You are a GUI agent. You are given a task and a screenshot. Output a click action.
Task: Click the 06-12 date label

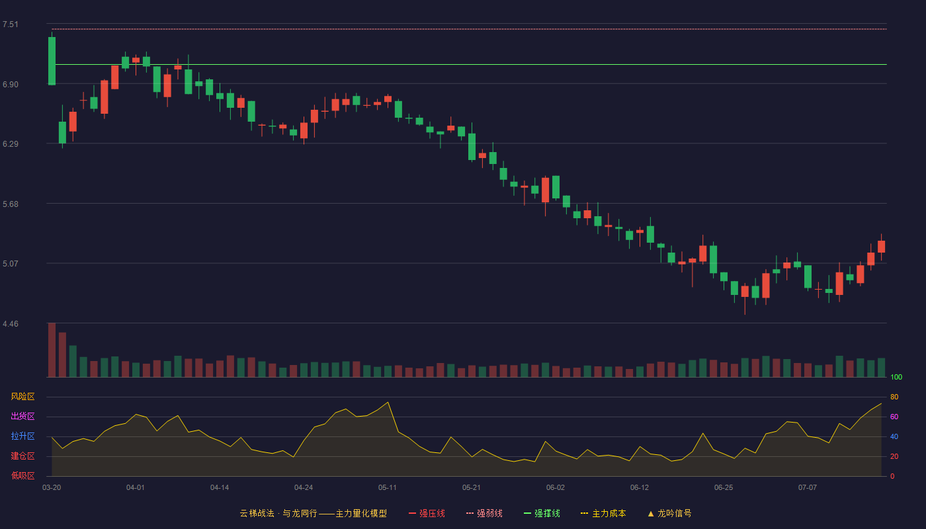pyautogui.click(x=640, y=487)
